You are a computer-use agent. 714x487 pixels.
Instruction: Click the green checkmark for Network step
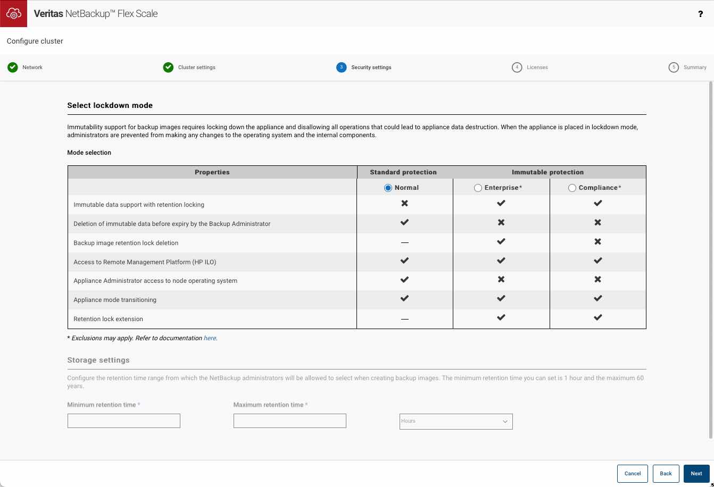(x=13, y=68)
